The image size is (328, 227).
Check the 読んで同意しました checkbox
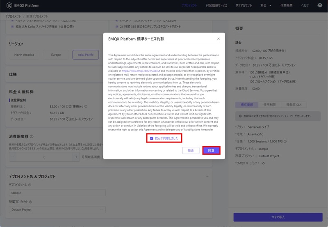(152, 138)
